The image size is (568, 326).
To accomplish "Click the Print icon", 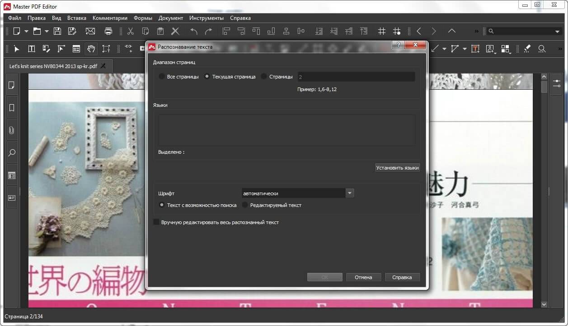I will tap(108, 31).
